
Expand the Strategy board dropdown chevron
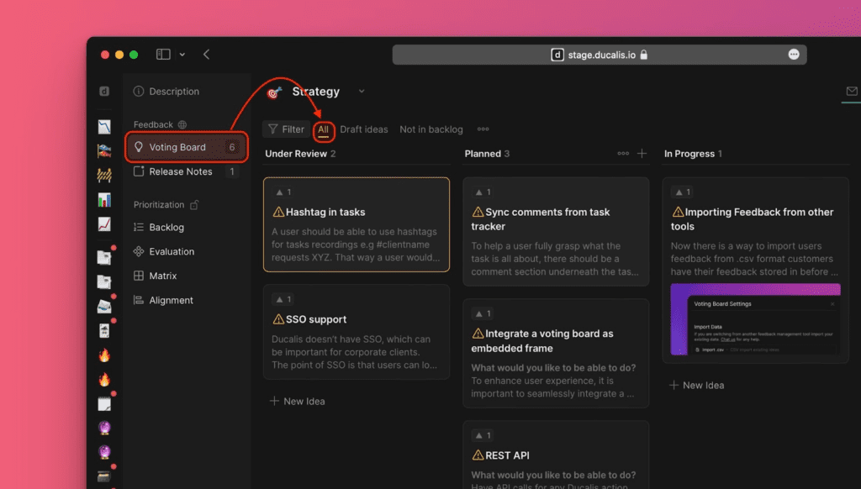pos(362,92)
